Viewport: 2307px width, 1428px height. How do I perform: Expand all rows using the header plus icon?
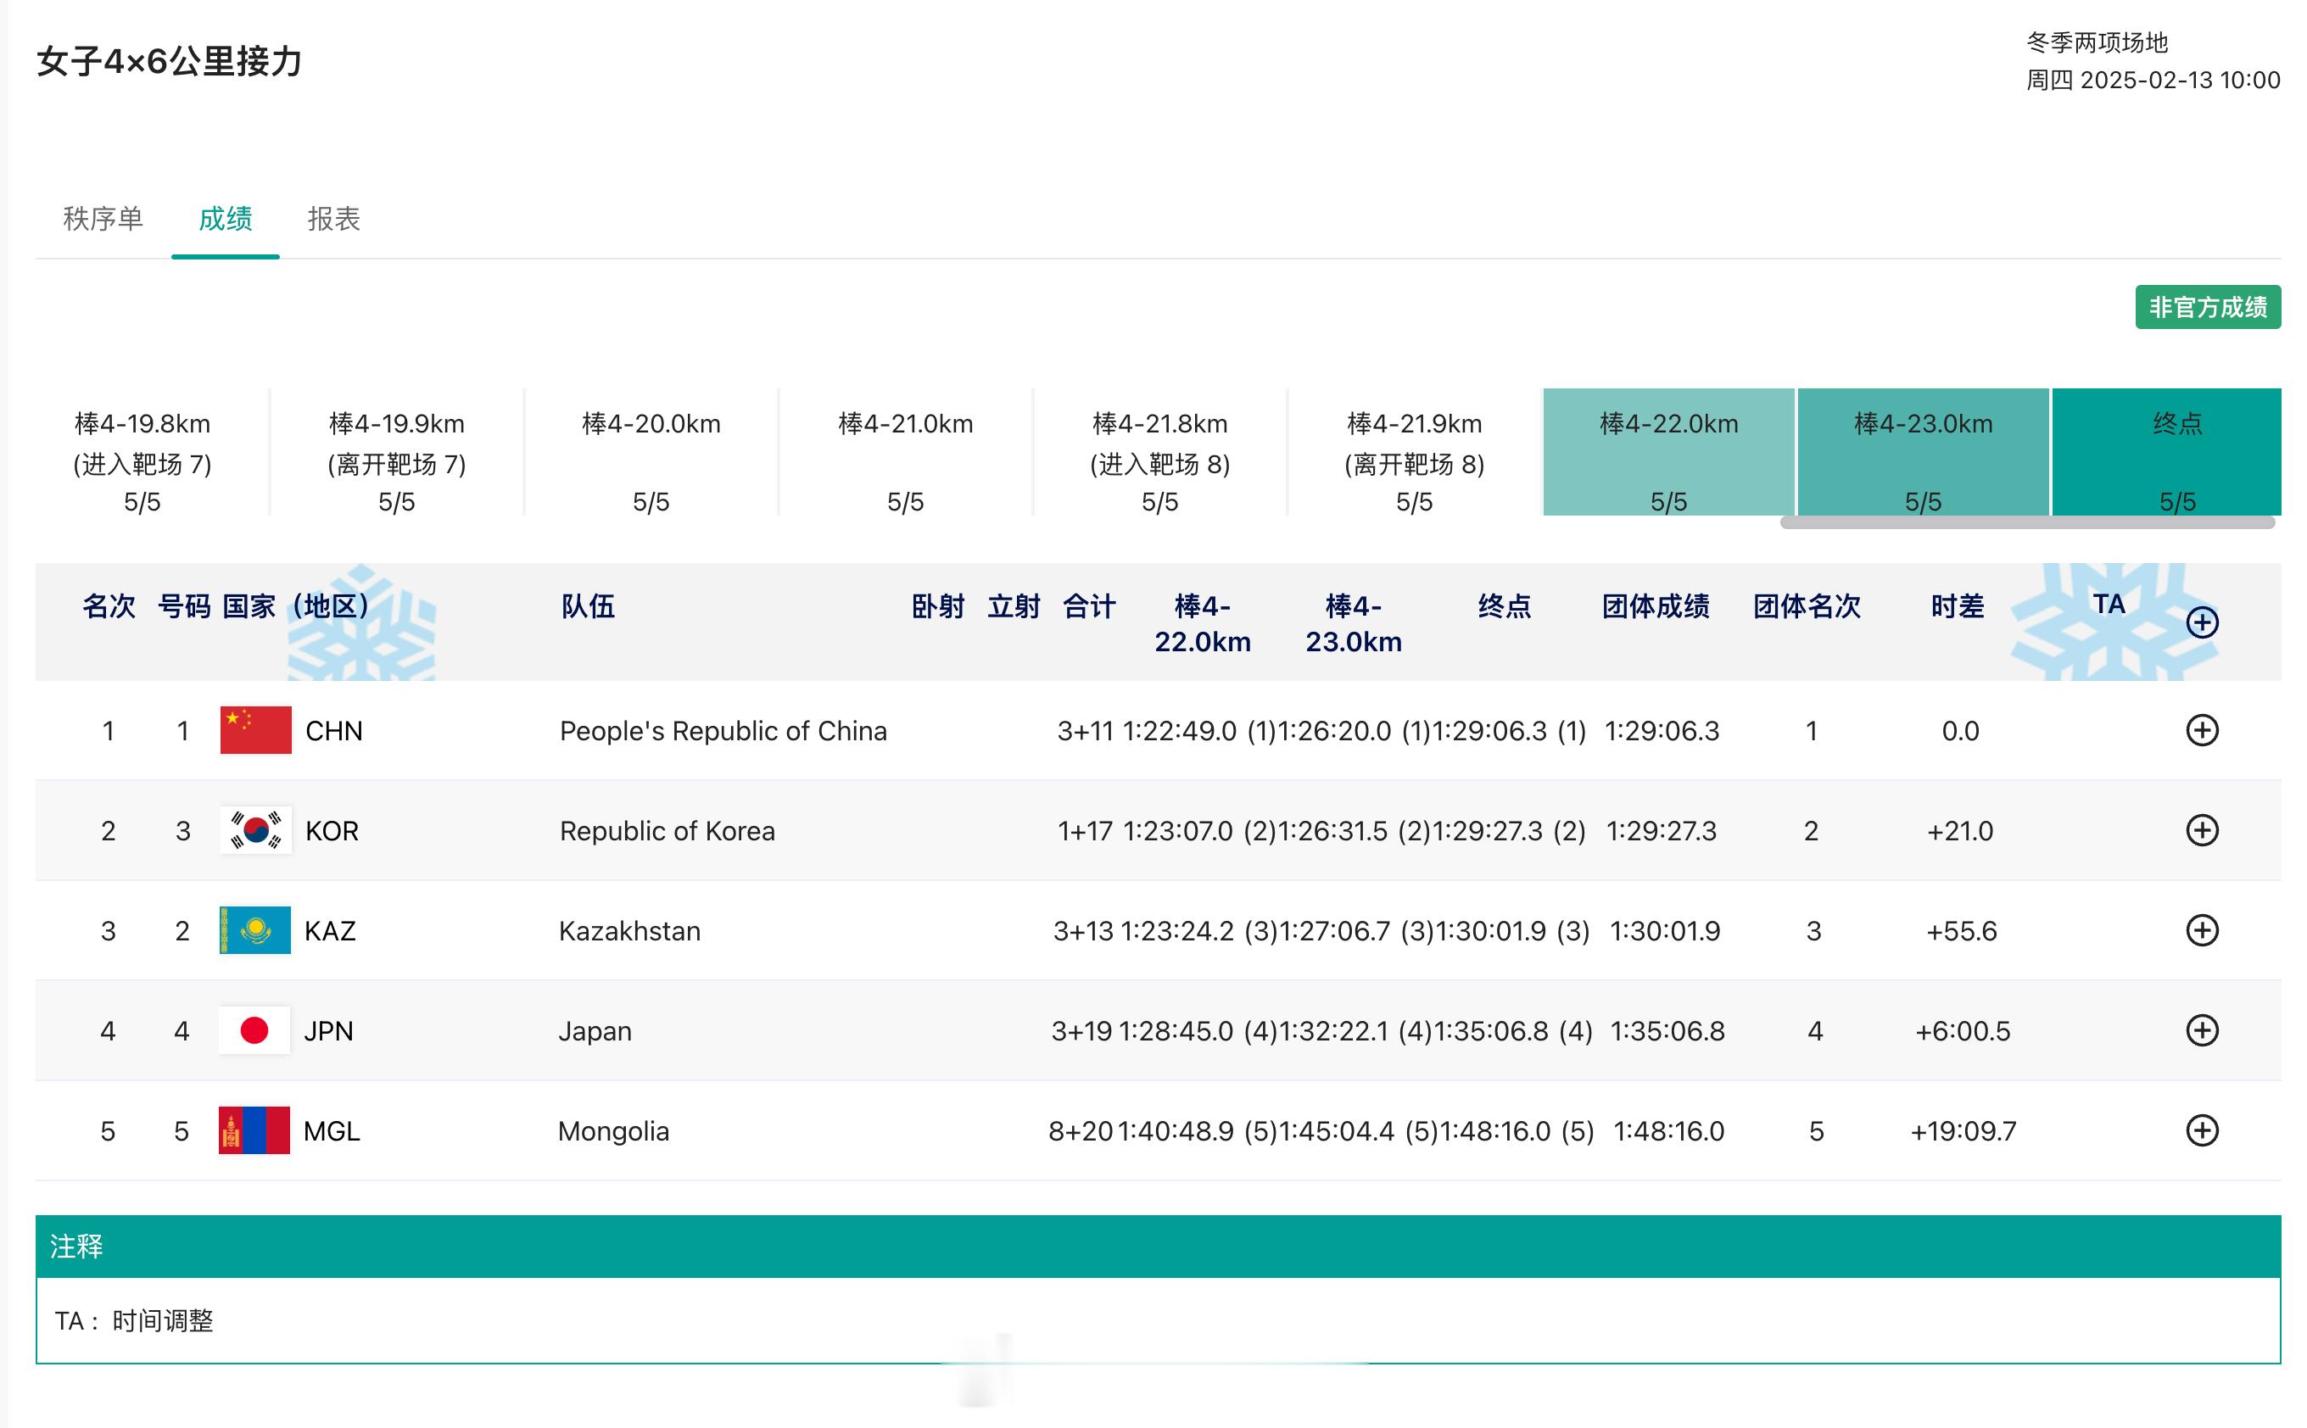pyautogui.click(x=2201, y=622)
